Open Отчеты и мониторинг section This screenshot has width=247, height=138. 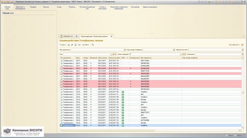click(102, 8)
